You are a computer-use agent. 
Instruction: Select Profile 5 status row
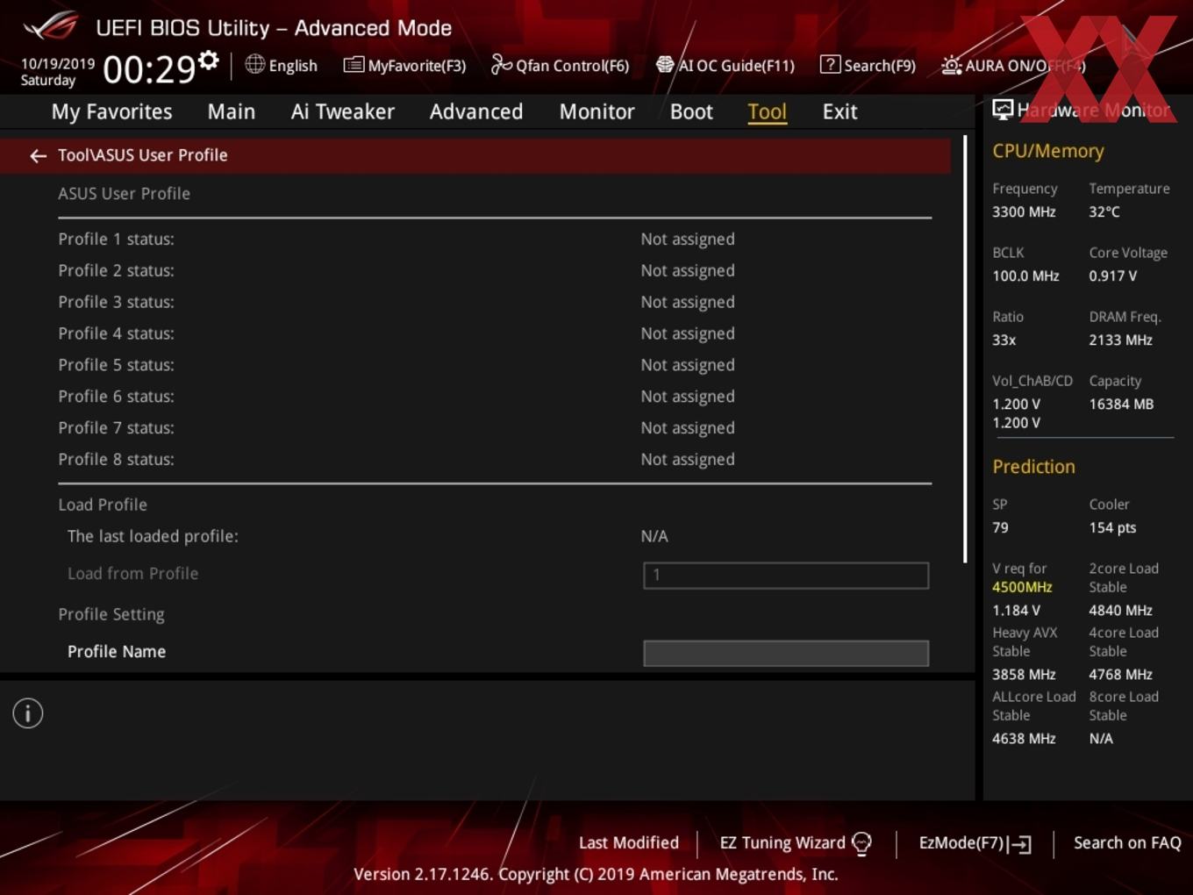[495, 365]
